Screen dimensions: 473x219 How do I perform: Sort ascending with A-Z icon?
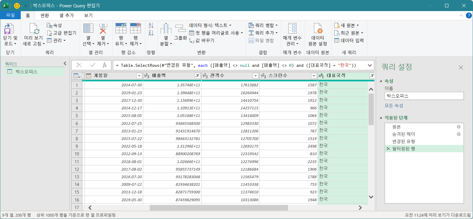point(151,26)
